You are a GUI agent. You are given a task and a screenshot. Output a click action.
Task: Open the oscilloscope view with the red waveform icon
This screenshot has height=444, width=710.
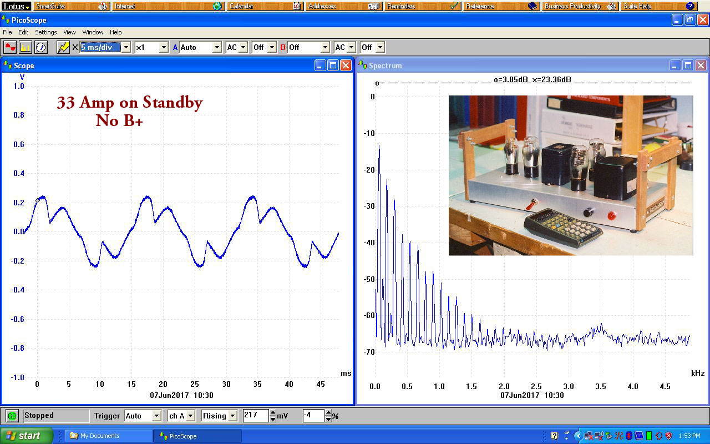coord(10,47)
